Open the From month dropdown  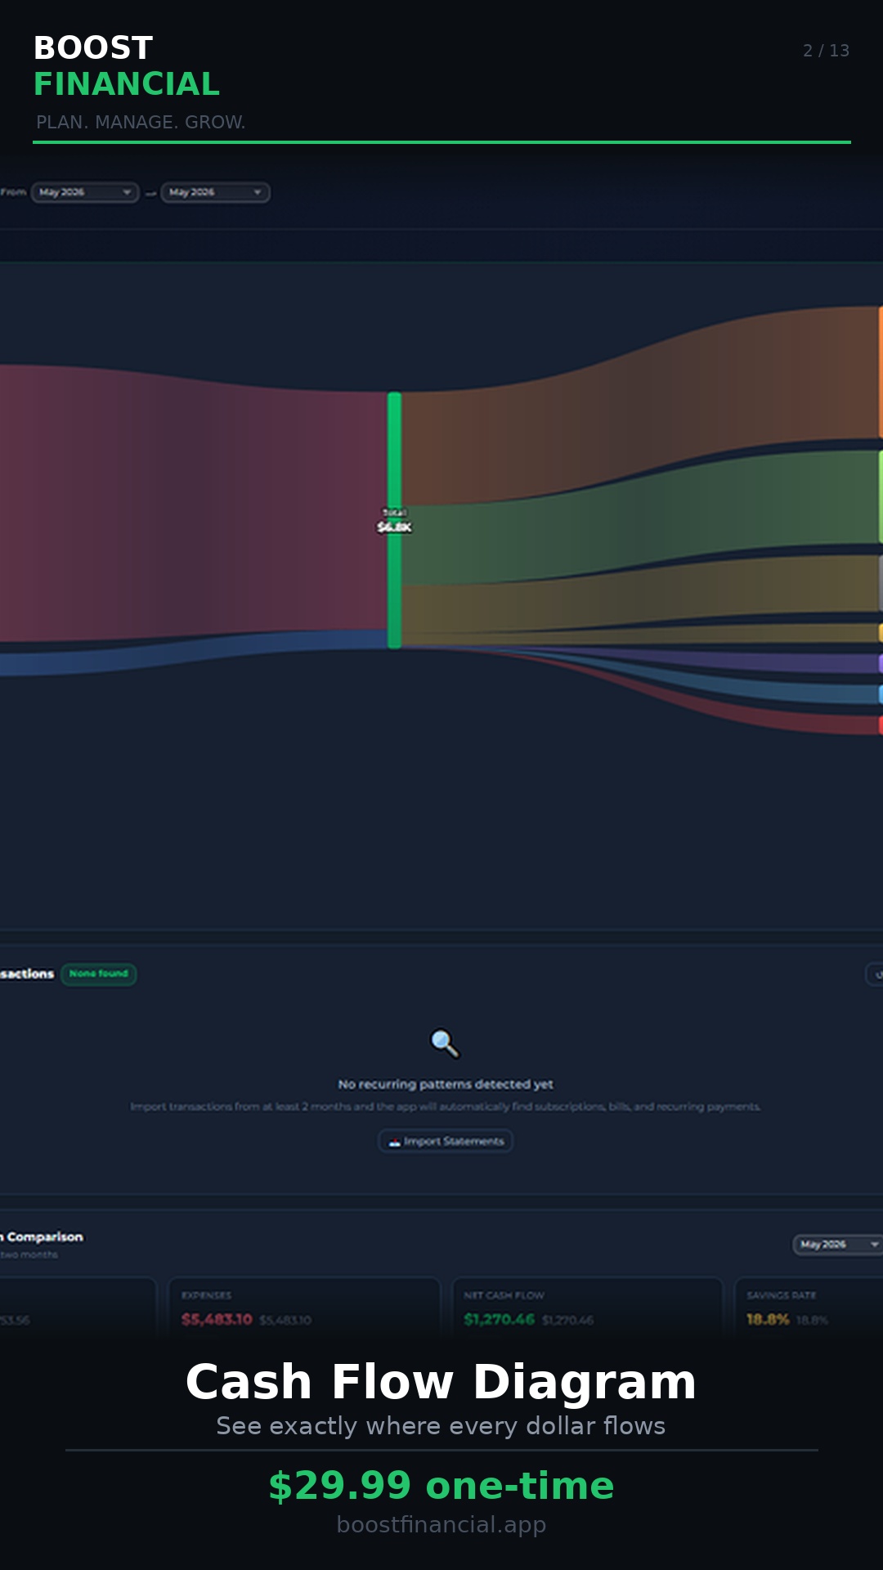pyautogui.click(x=85, y=192)
